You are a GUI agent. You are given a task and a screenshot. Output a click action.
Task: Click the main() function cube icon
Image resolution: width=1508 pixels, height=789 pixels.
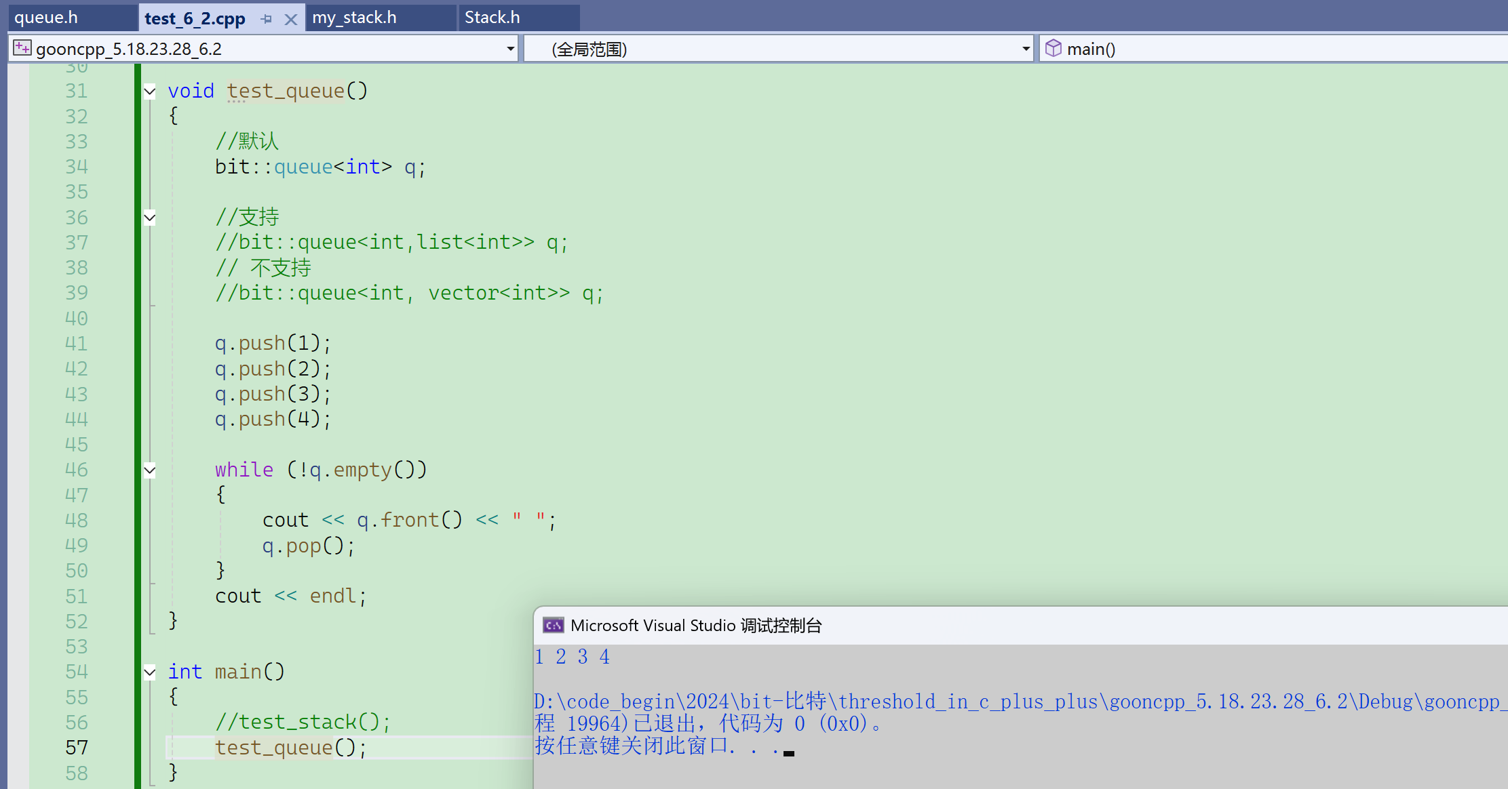pyautogui.click(x=1053, y=48)
